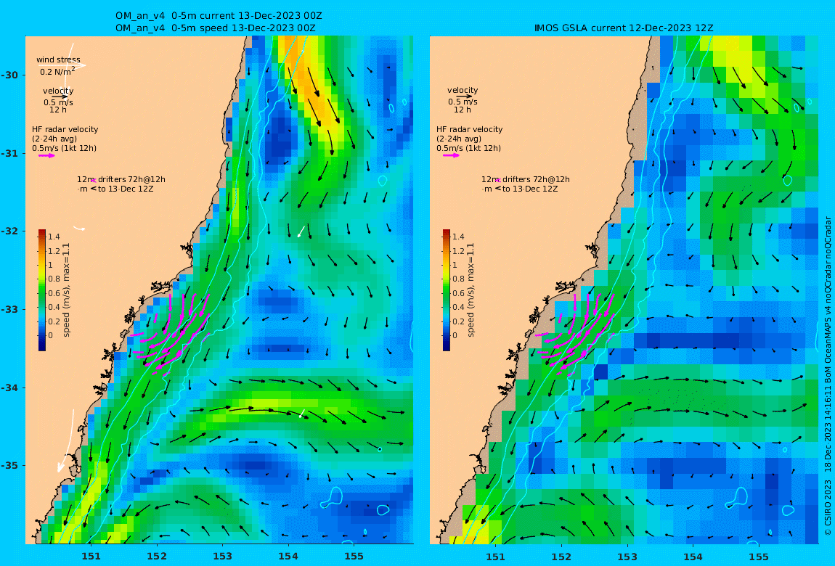The height and width of the screenshot is (566, 835).
Task: Click the '-34' latitude axis label
Action: tap(9, 387)
